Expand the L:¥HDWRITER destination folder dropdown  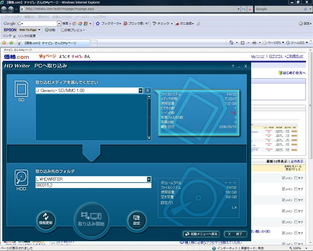149,179
